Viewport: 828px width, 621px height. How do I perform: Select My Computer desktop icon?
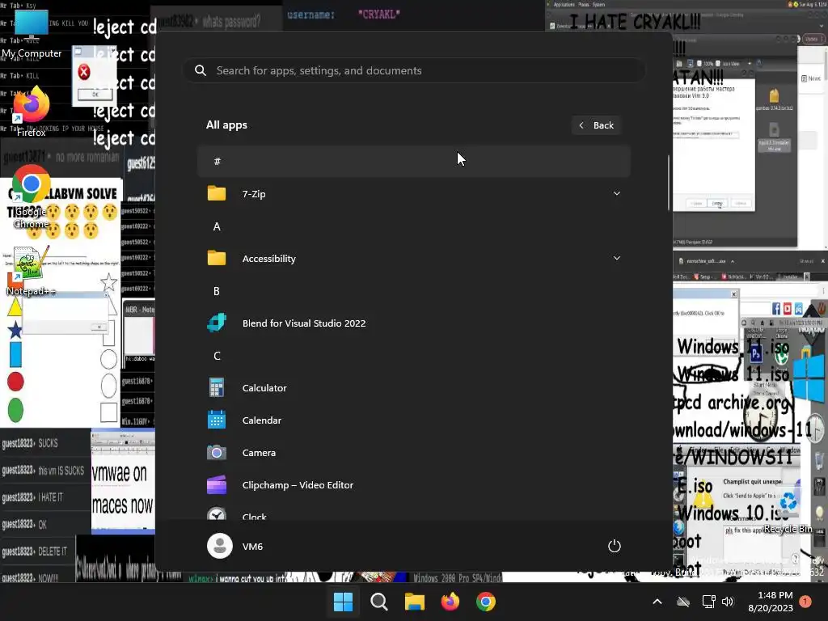coord(32,34)
